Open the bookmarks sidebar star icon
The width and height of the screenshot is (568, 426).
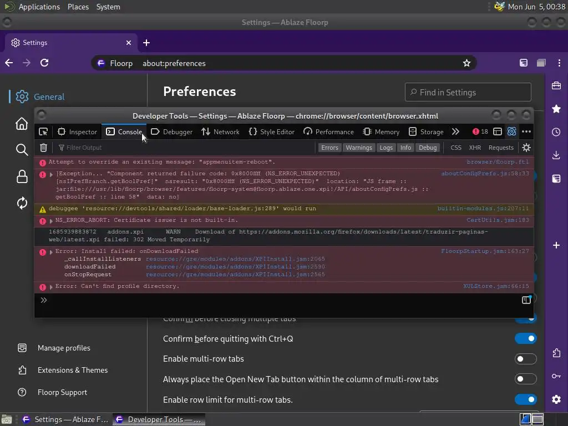pos(556,109)
